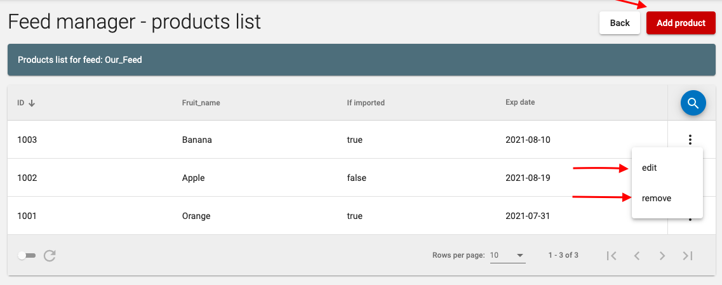Sort by the If imported column header
The width and height of the screenshot is (722, 285).
[x=366, y=103]
